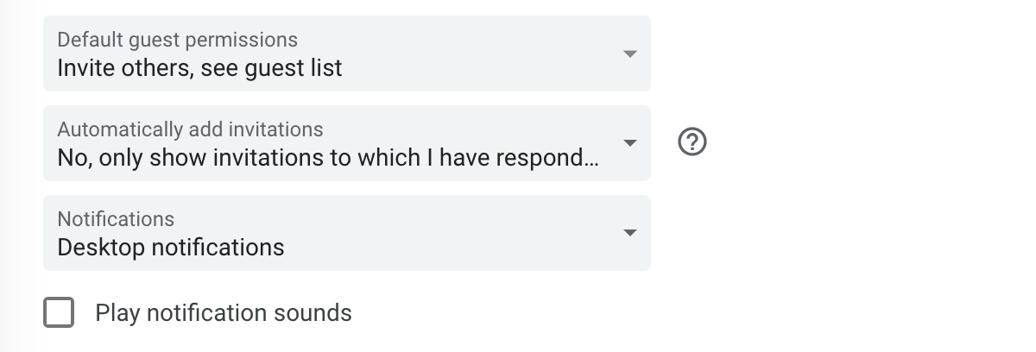
Task: Click the 'Automatically add invitations' field label
Action: (190, 129)
